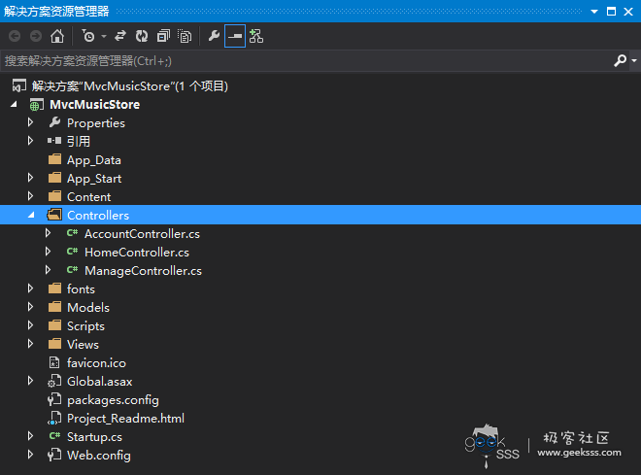Click the Properties wrench tree icon
The width and height of the screenshot is (641, 475).
tap(54, 122)
